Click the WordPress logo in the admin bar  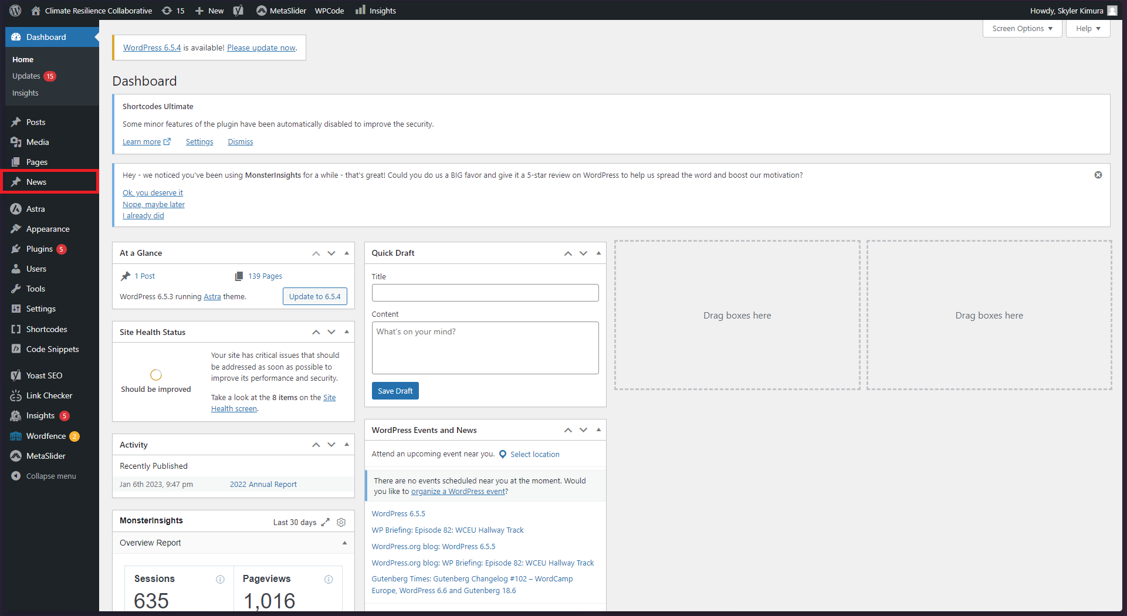tap(16, 11)
